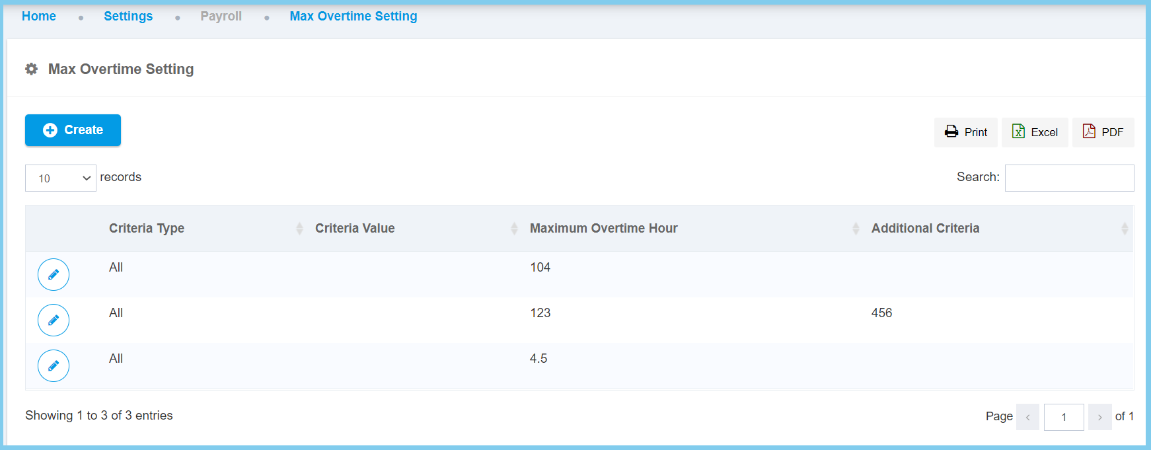1151x450 pixels.
Task: Click the Print button
Action: pos(965,132)
